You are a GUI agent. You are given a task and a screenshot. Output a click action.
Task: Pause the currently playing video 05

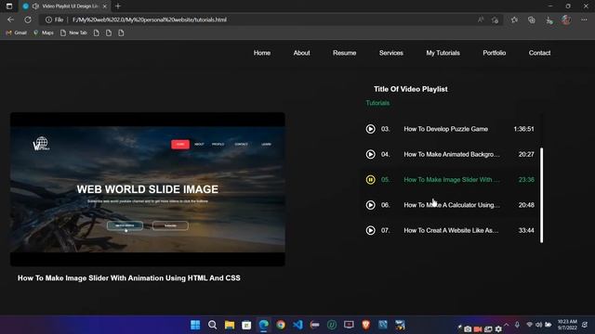pos(370,179)
